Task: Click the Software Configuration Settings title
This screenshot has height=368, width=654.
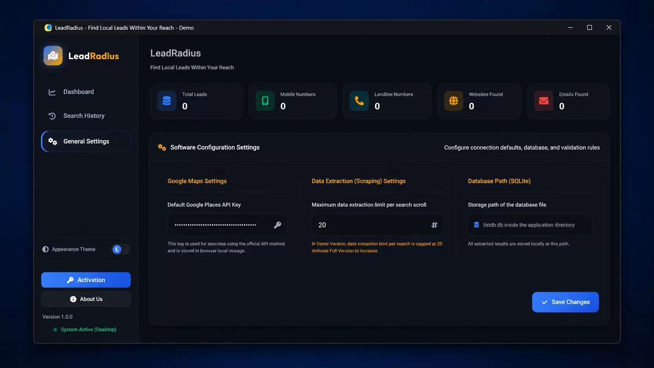Action: point(215,147)
